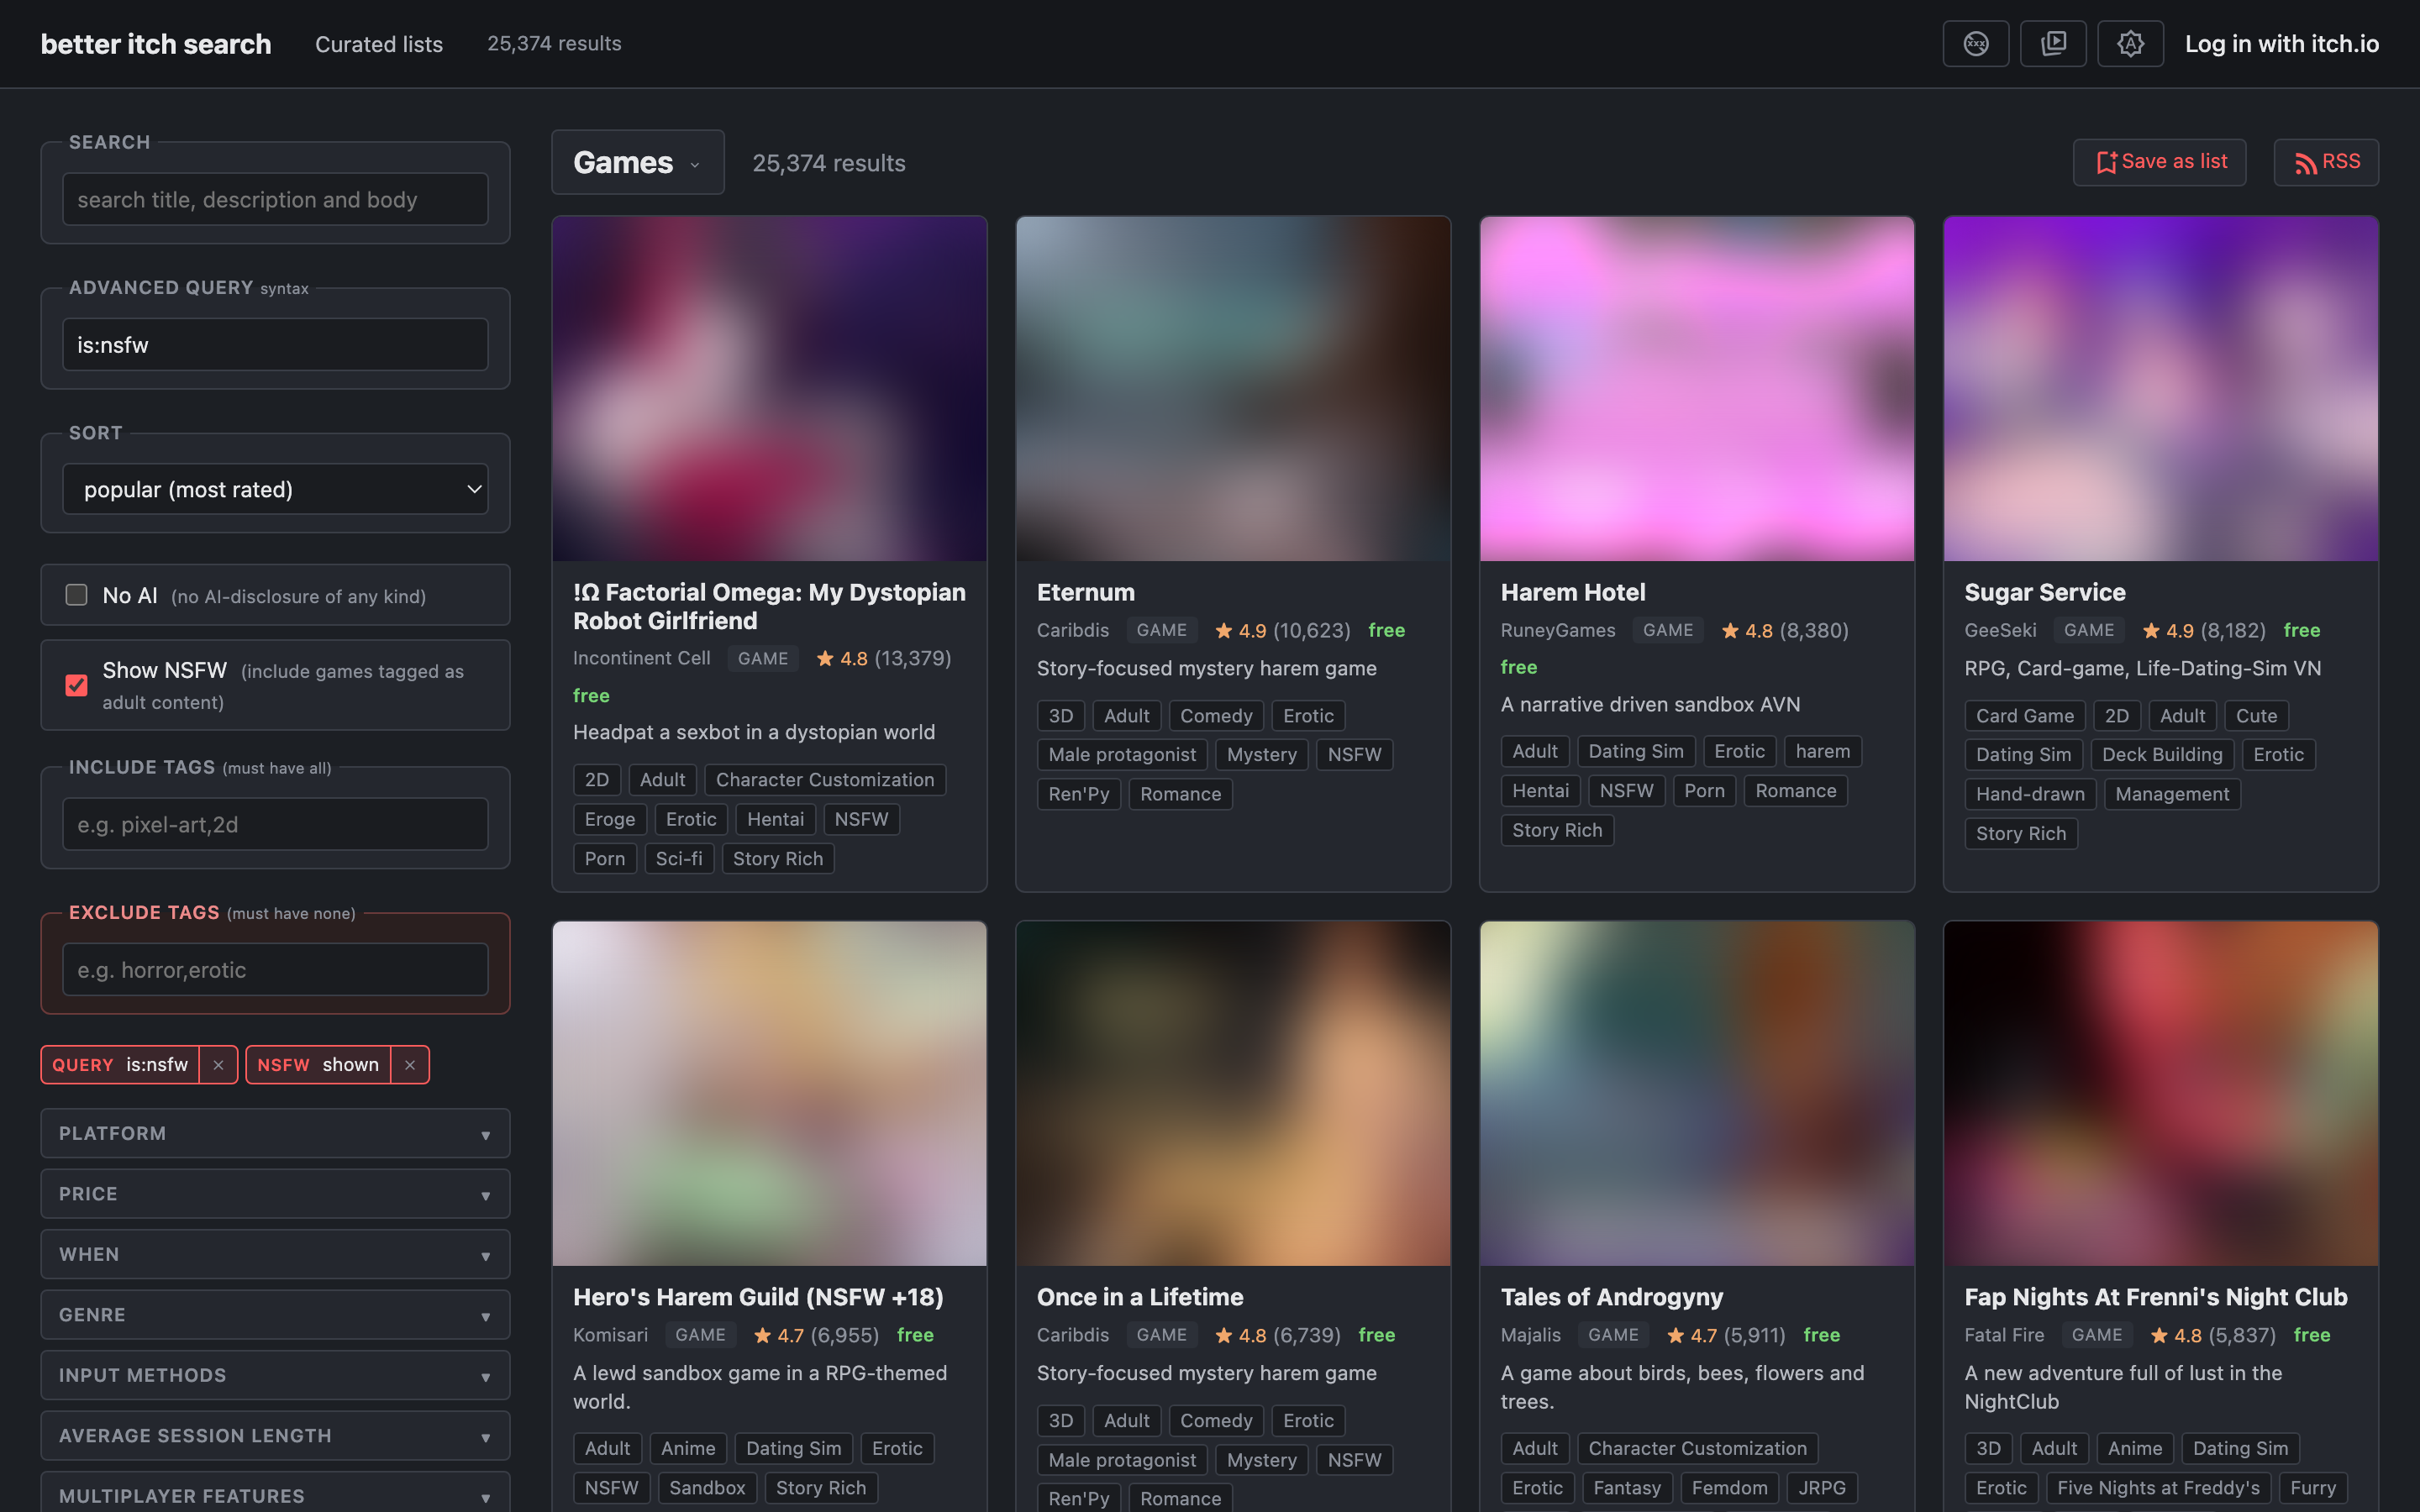Expand the INPUT METHODS filter section
The width and height of the screenshot is (2420, 1512).
point(275,1375)
